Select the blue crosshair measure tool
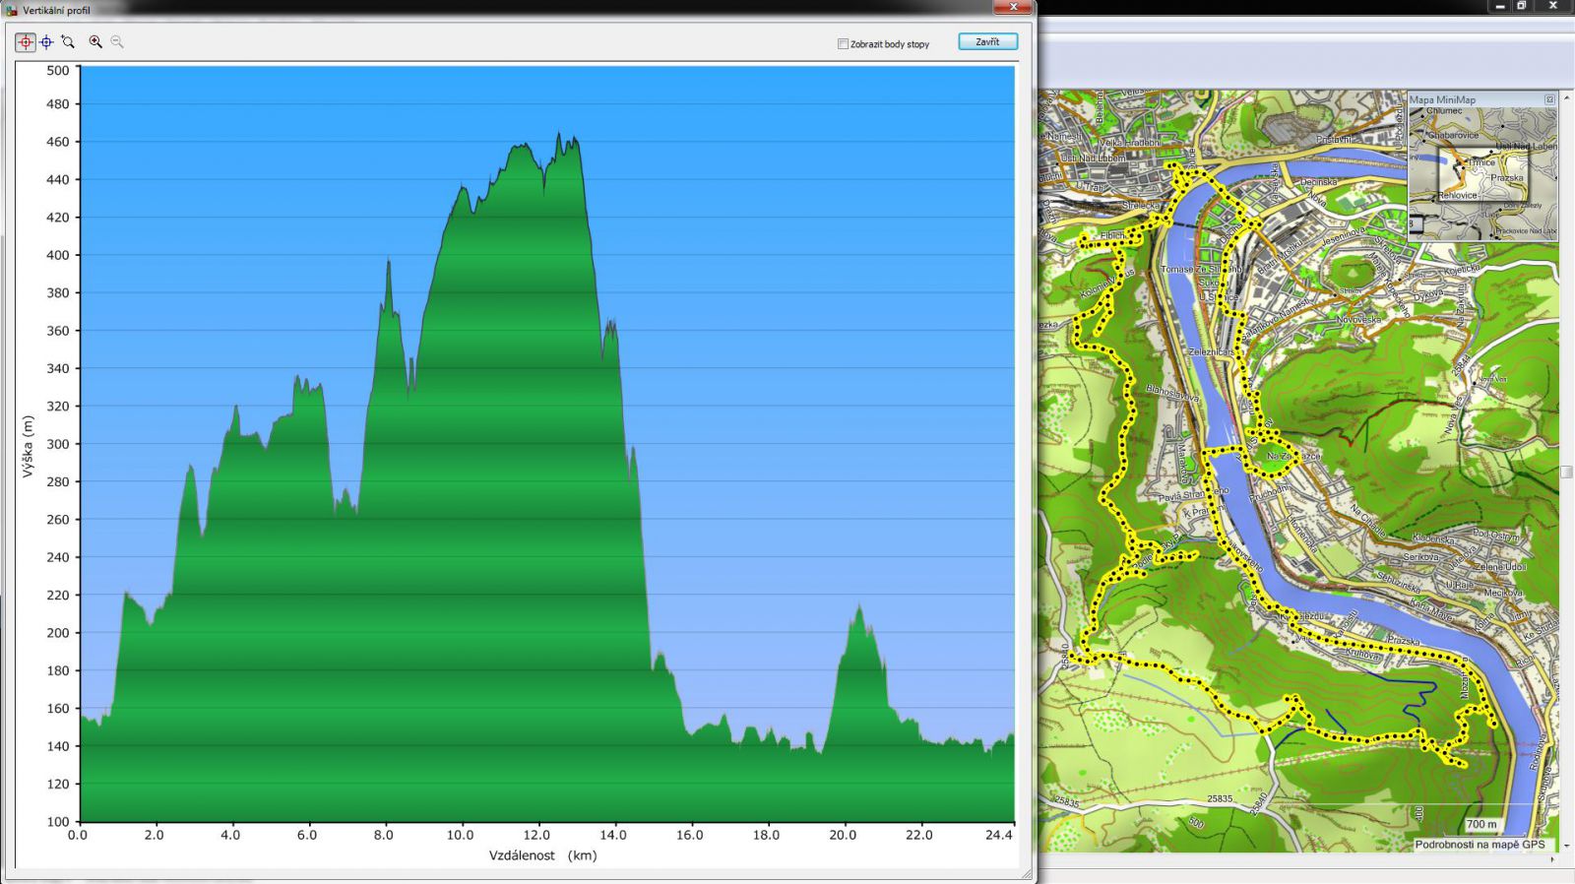This screenshot has height=884, width=1575. [x=46, y=42]
